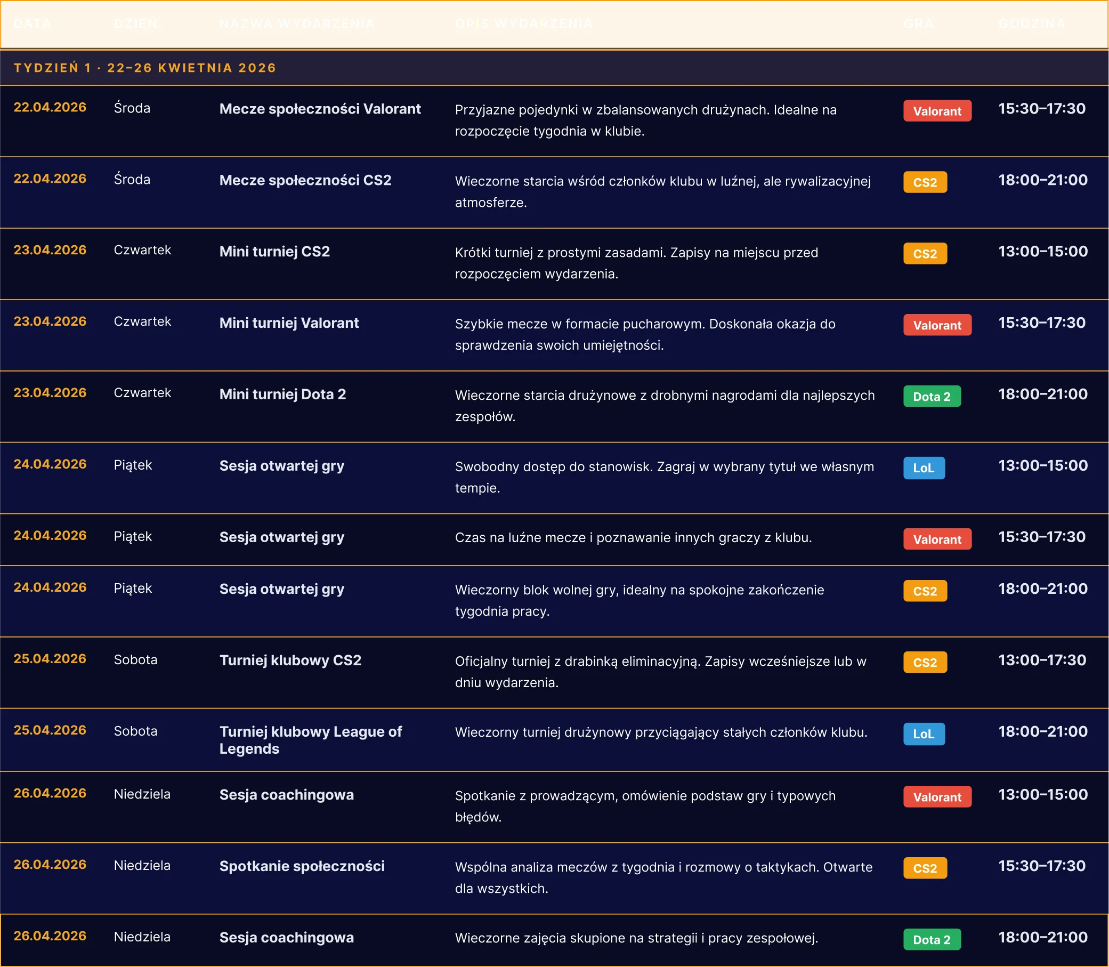Select 'Sesja otwartej gry' in the Friday CS2 row
Screen dimensions: 1109x967
click(x=281, y=589)
